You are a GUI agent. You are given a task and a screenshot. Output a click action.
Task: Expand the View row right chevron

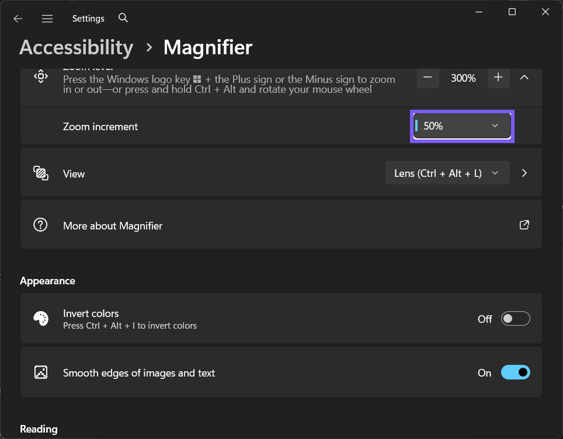pyautogui.click(x=524, y=173)
